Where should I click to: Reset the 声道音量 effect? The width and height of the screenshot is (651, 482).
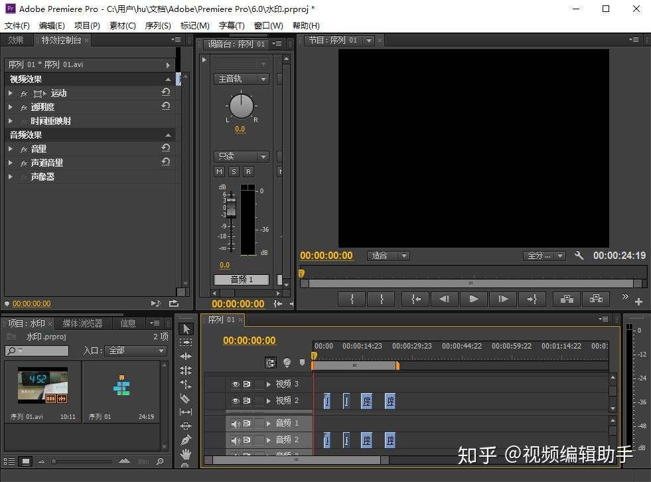pyautogui.click(x=166, y=161)
